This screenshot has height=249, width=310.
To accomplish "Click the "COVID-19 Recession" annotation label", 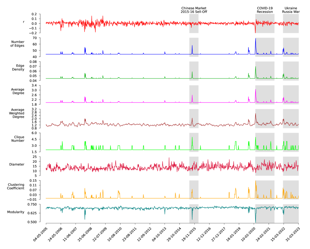I will 265,10.
